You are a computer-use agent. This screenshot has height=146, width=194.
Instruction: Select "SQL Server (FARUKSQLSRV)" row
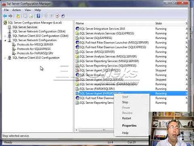click(x=131, y=89)
